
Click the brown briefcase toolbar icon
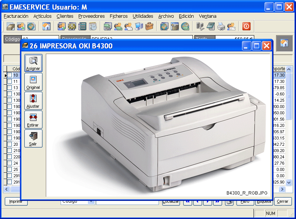coord(149,26)
